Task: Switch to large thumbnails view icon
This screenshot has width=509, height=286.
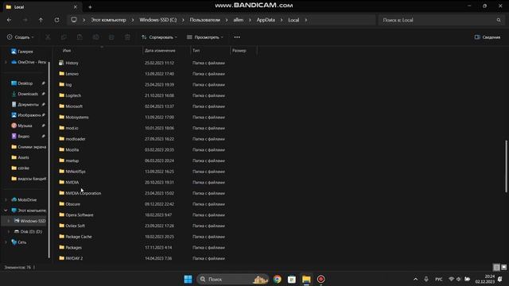Action: click(503, 268)
